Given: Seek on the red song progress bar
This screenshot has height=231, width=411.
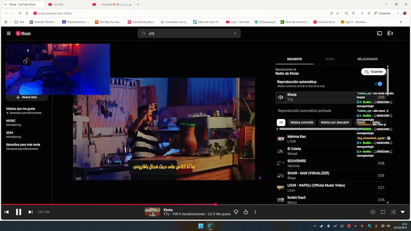Looking at the screenshot, I should (204, 204).
